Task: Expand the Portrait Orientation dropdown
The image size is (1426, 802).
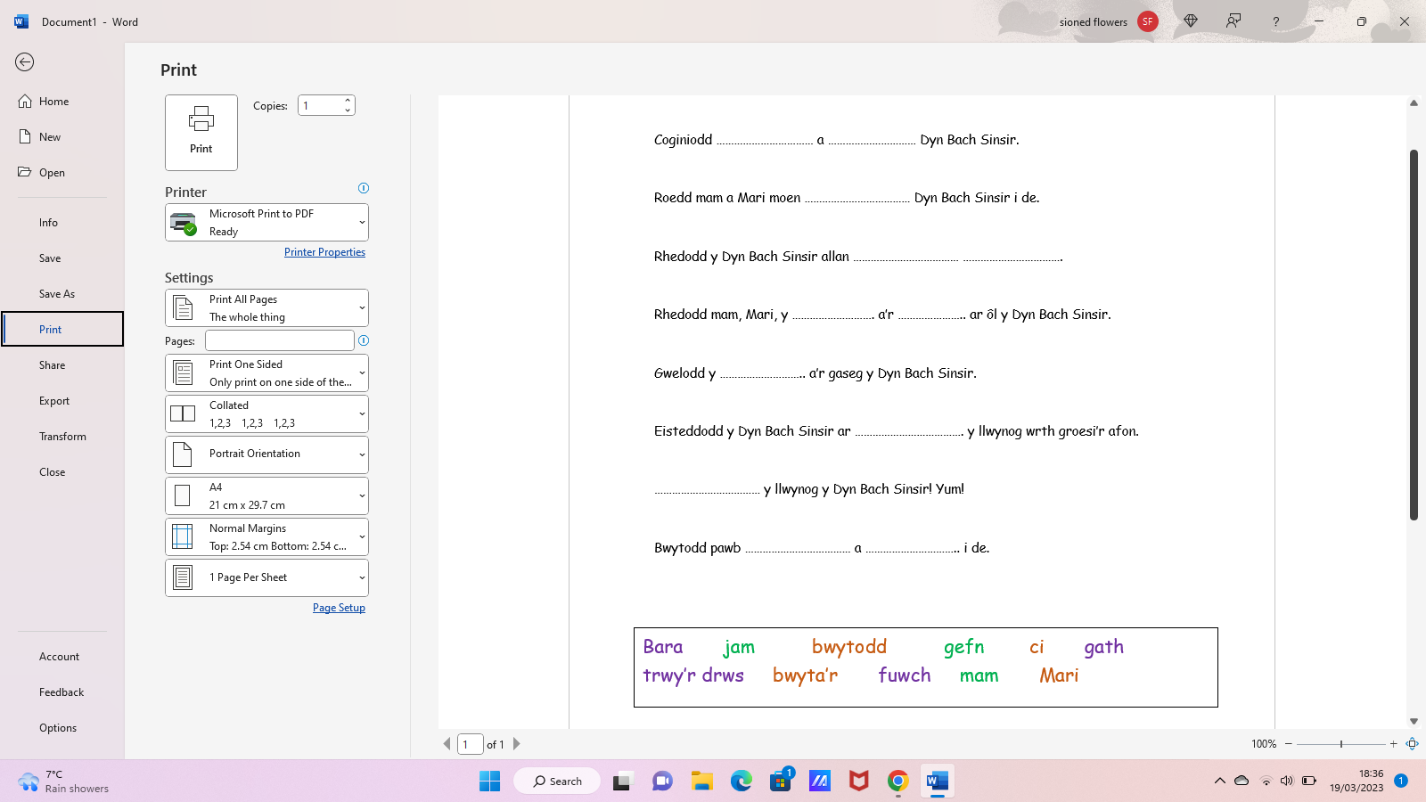Action: click(x=266, y=454)
